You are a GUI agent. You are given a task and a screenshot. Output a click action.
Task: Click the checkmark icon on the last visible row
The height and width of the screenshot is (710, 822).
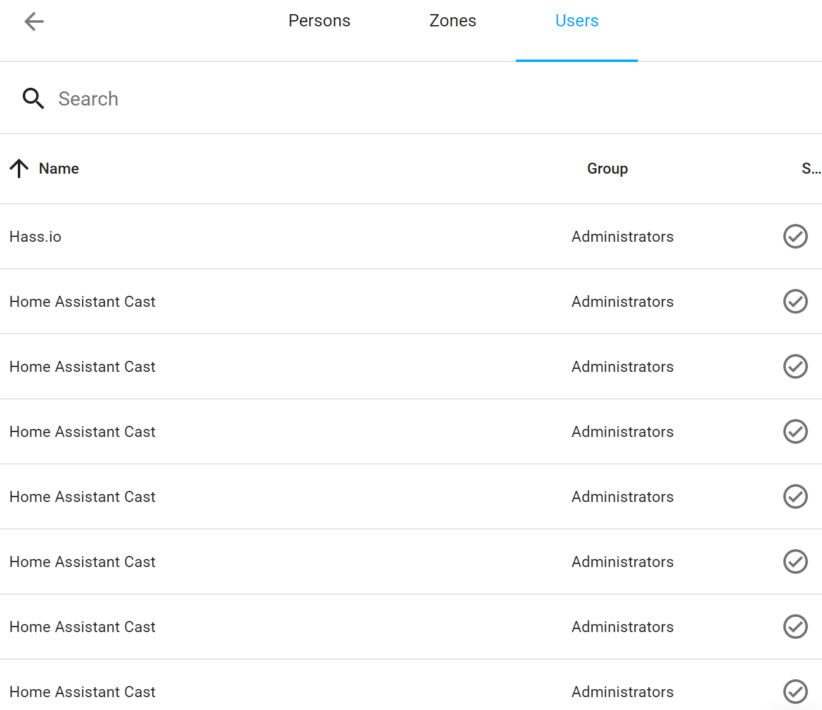795,692
